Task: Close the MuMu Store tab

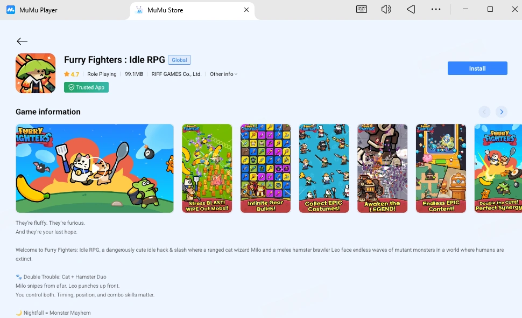Action: tap(246, 10)
